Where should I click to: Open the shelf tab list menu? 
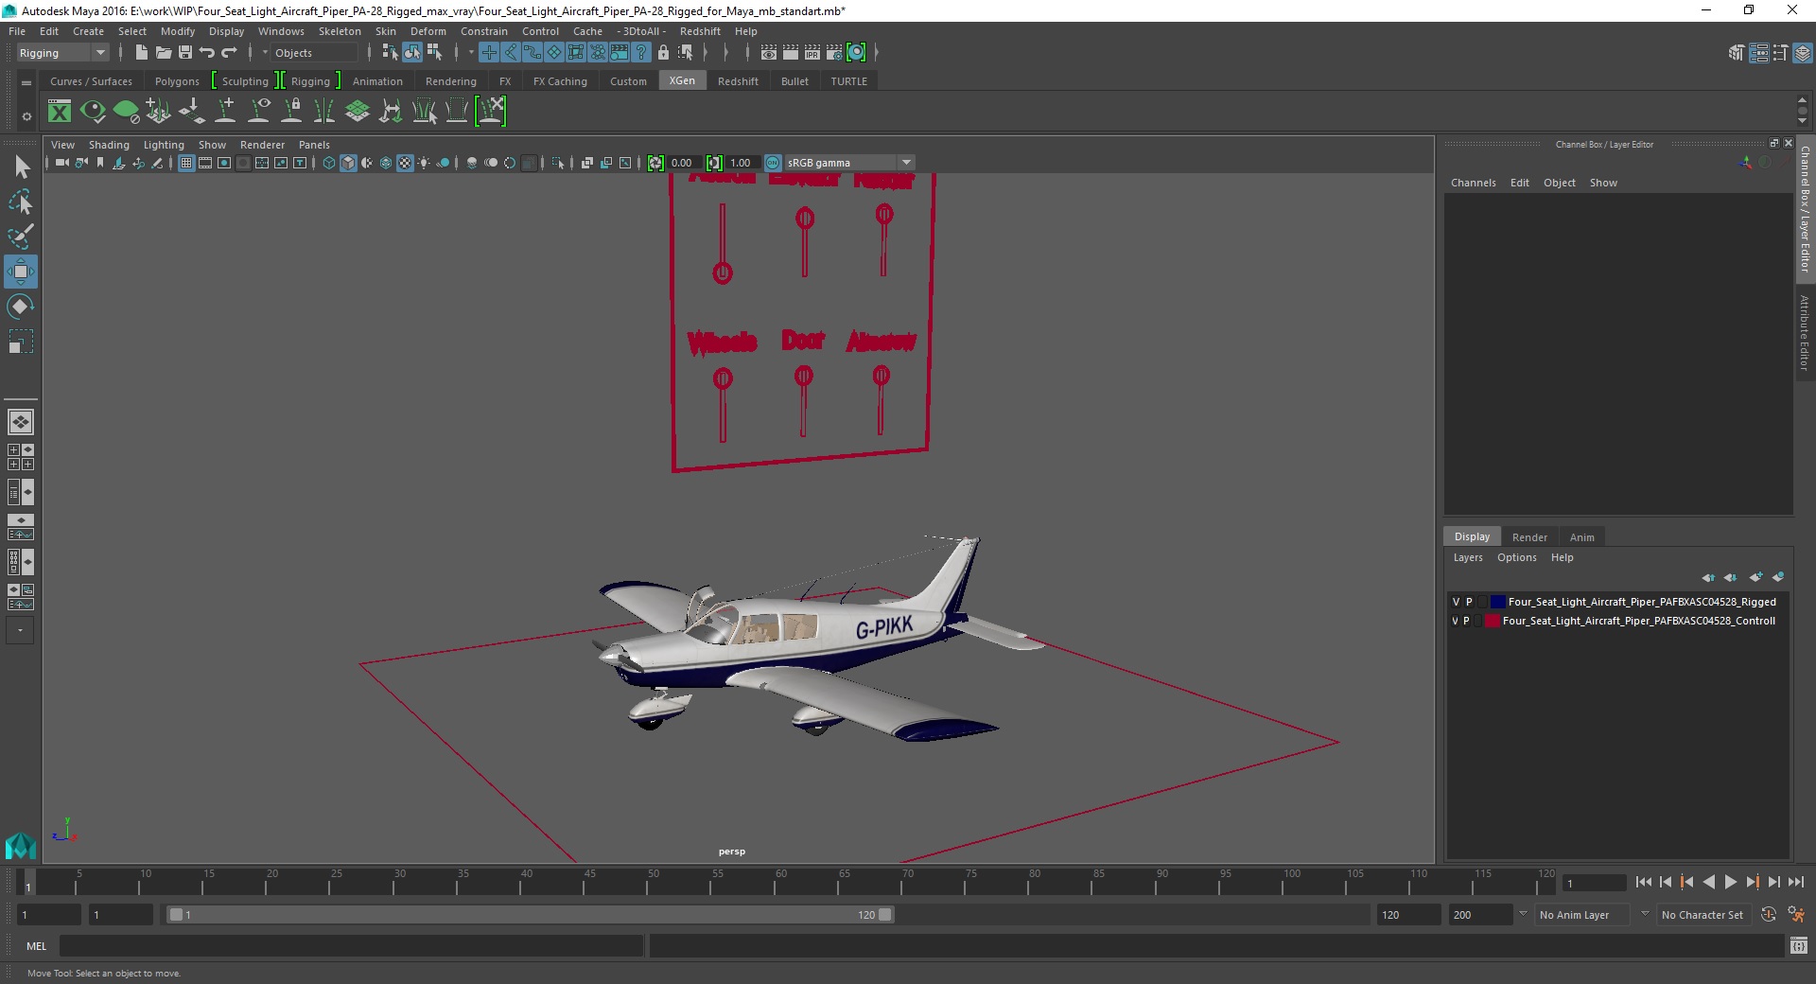pyautogui.click(x=26, y=83)
